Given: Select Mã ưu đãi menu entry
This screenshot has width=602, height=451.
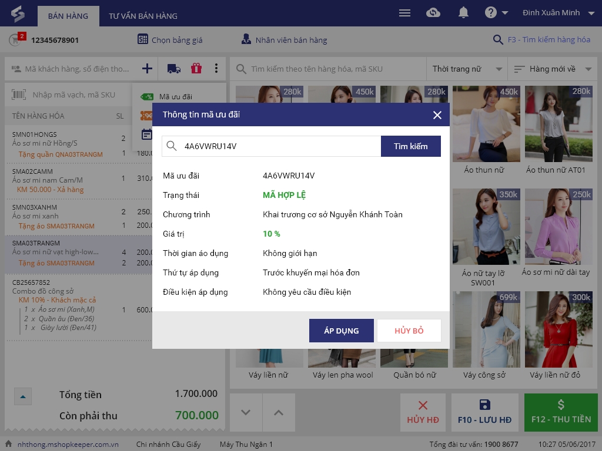Looking at the screenshot, I should [176, 97].
